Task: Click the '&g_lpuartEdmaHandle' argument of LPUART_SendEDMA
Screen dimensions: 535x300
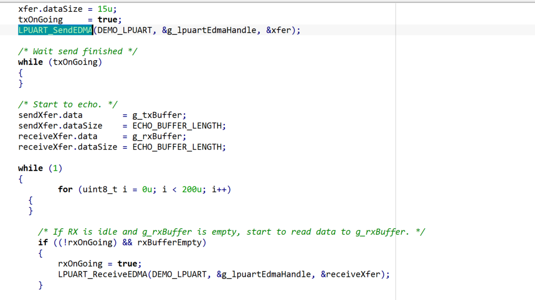Action: pos(209,30)
